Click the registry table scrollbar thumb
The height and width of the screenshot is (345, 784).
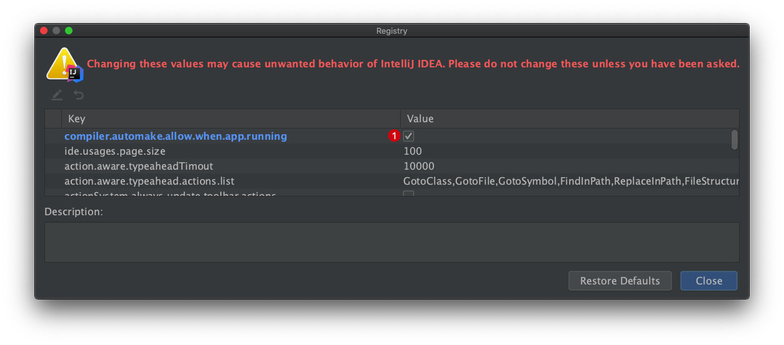coord(734,140)
